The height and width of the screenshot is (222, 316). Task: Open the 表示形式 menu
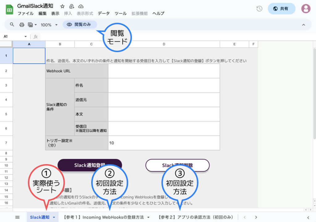pos(85,14)
